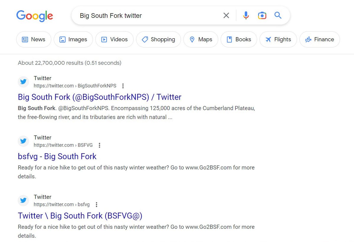Open Big South Fork (@BigSouthForkNPS) / Twitter result
Image resolution: width=354 pixels, height=242 pixels.
(100, 97)
